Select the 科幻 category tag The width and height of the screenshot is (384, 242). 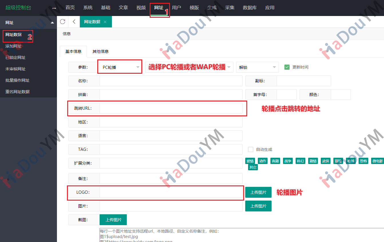click(300, 161)
